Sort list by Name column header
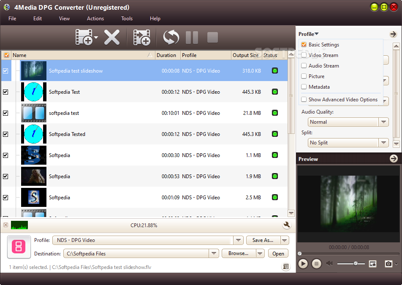The height and width of the screenshot is (285, 402). [83, 55]
